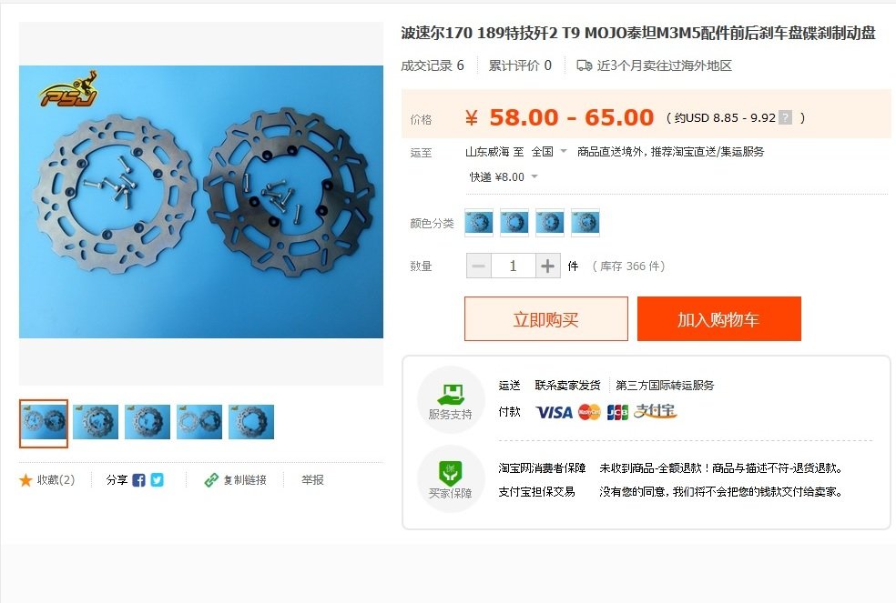Share the item on Twitter
Screen dimensions: 896x603
(158, 480)
